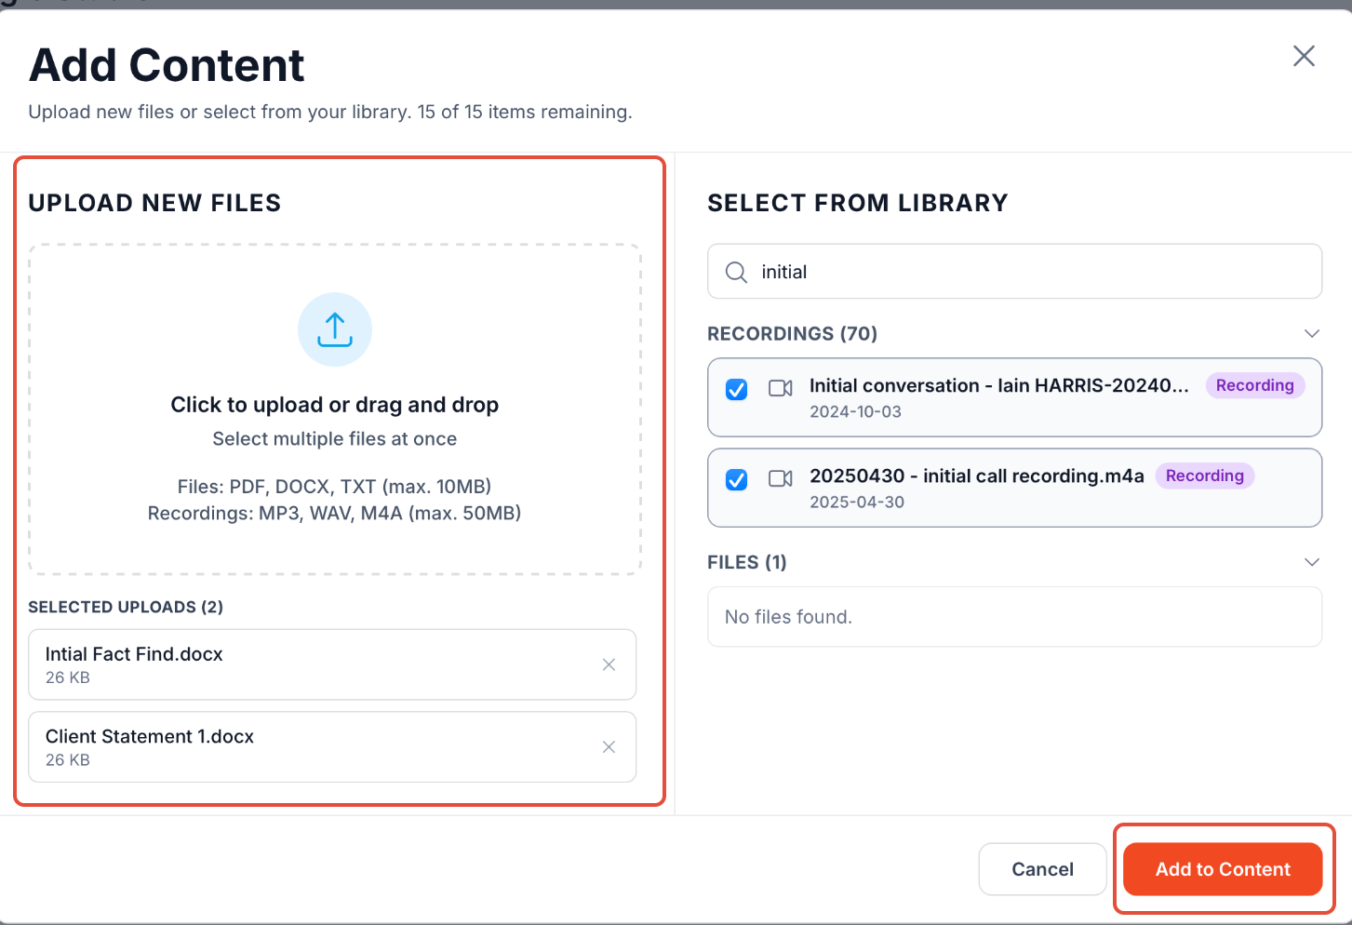Click video icon for Iain HARRIS recording
The height and width of the screenshot is (925, 1352).
[780, 388]
